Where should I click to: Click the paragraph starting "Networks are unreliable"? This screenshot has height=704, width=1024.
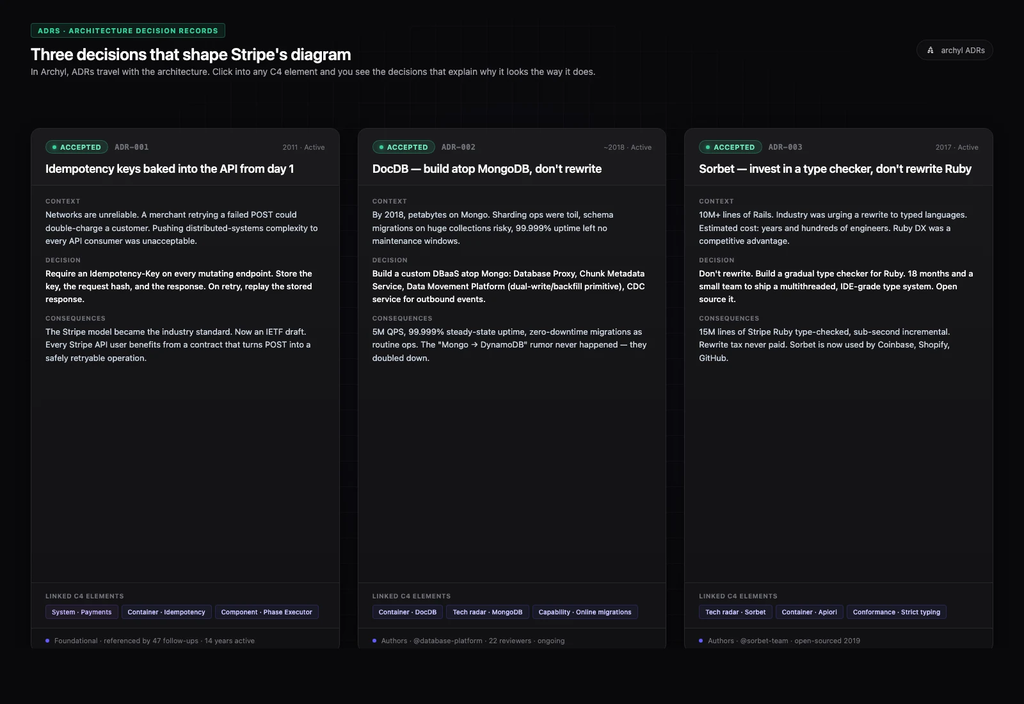coord(182,228)
